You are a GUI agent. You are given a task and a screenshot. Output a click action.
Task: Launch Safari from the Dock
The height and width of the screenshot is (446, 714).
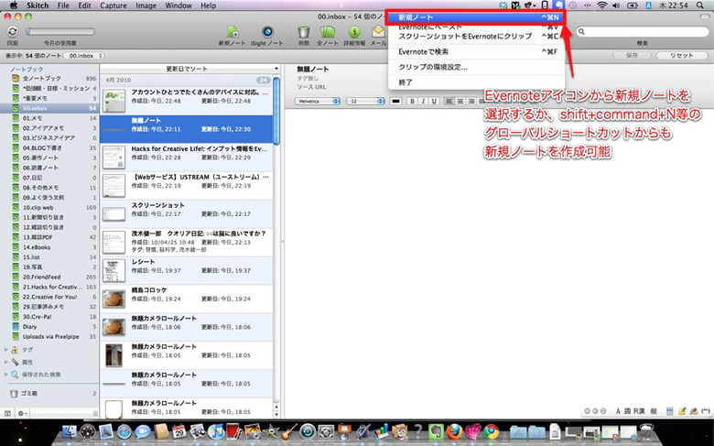coord(124,432)
